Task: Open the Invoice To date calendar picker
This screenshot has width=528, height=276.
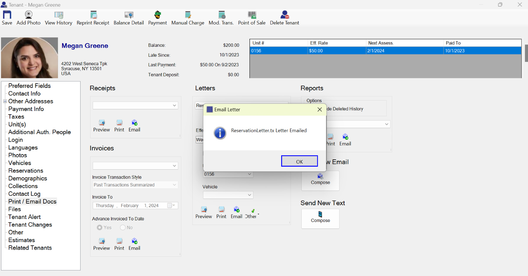Action: click(x=170, y=206)
